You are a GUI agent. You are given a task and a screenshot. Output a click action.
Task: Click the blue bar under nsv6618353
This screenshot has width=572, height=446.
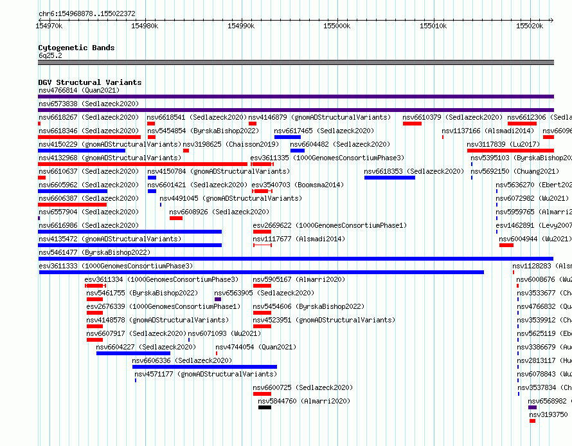[x=389, y=178]
